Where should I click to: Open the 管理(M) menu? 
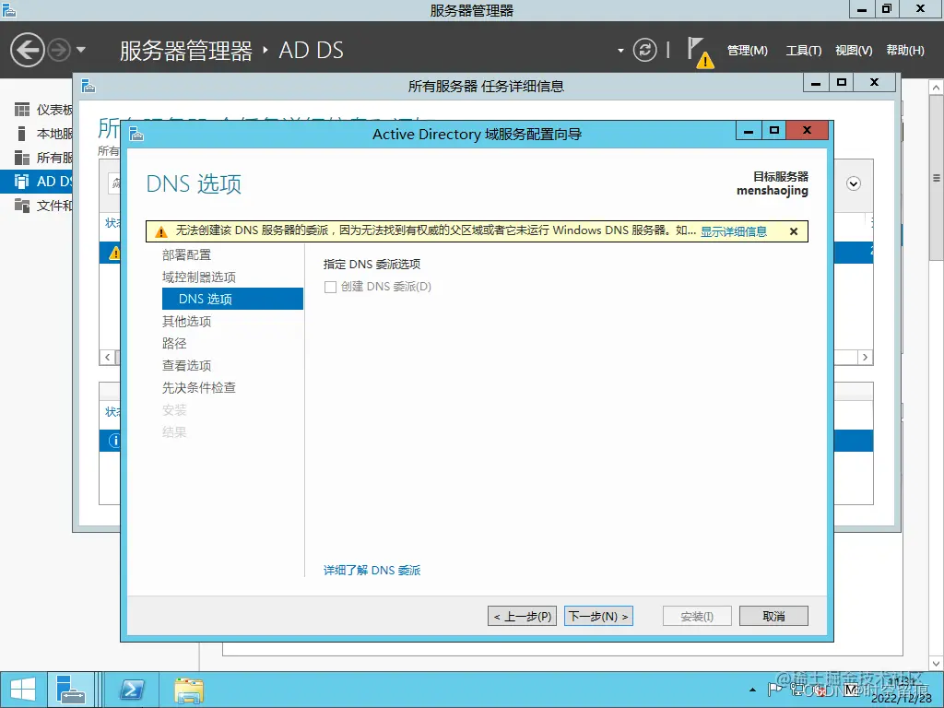[x=747, y=51]
